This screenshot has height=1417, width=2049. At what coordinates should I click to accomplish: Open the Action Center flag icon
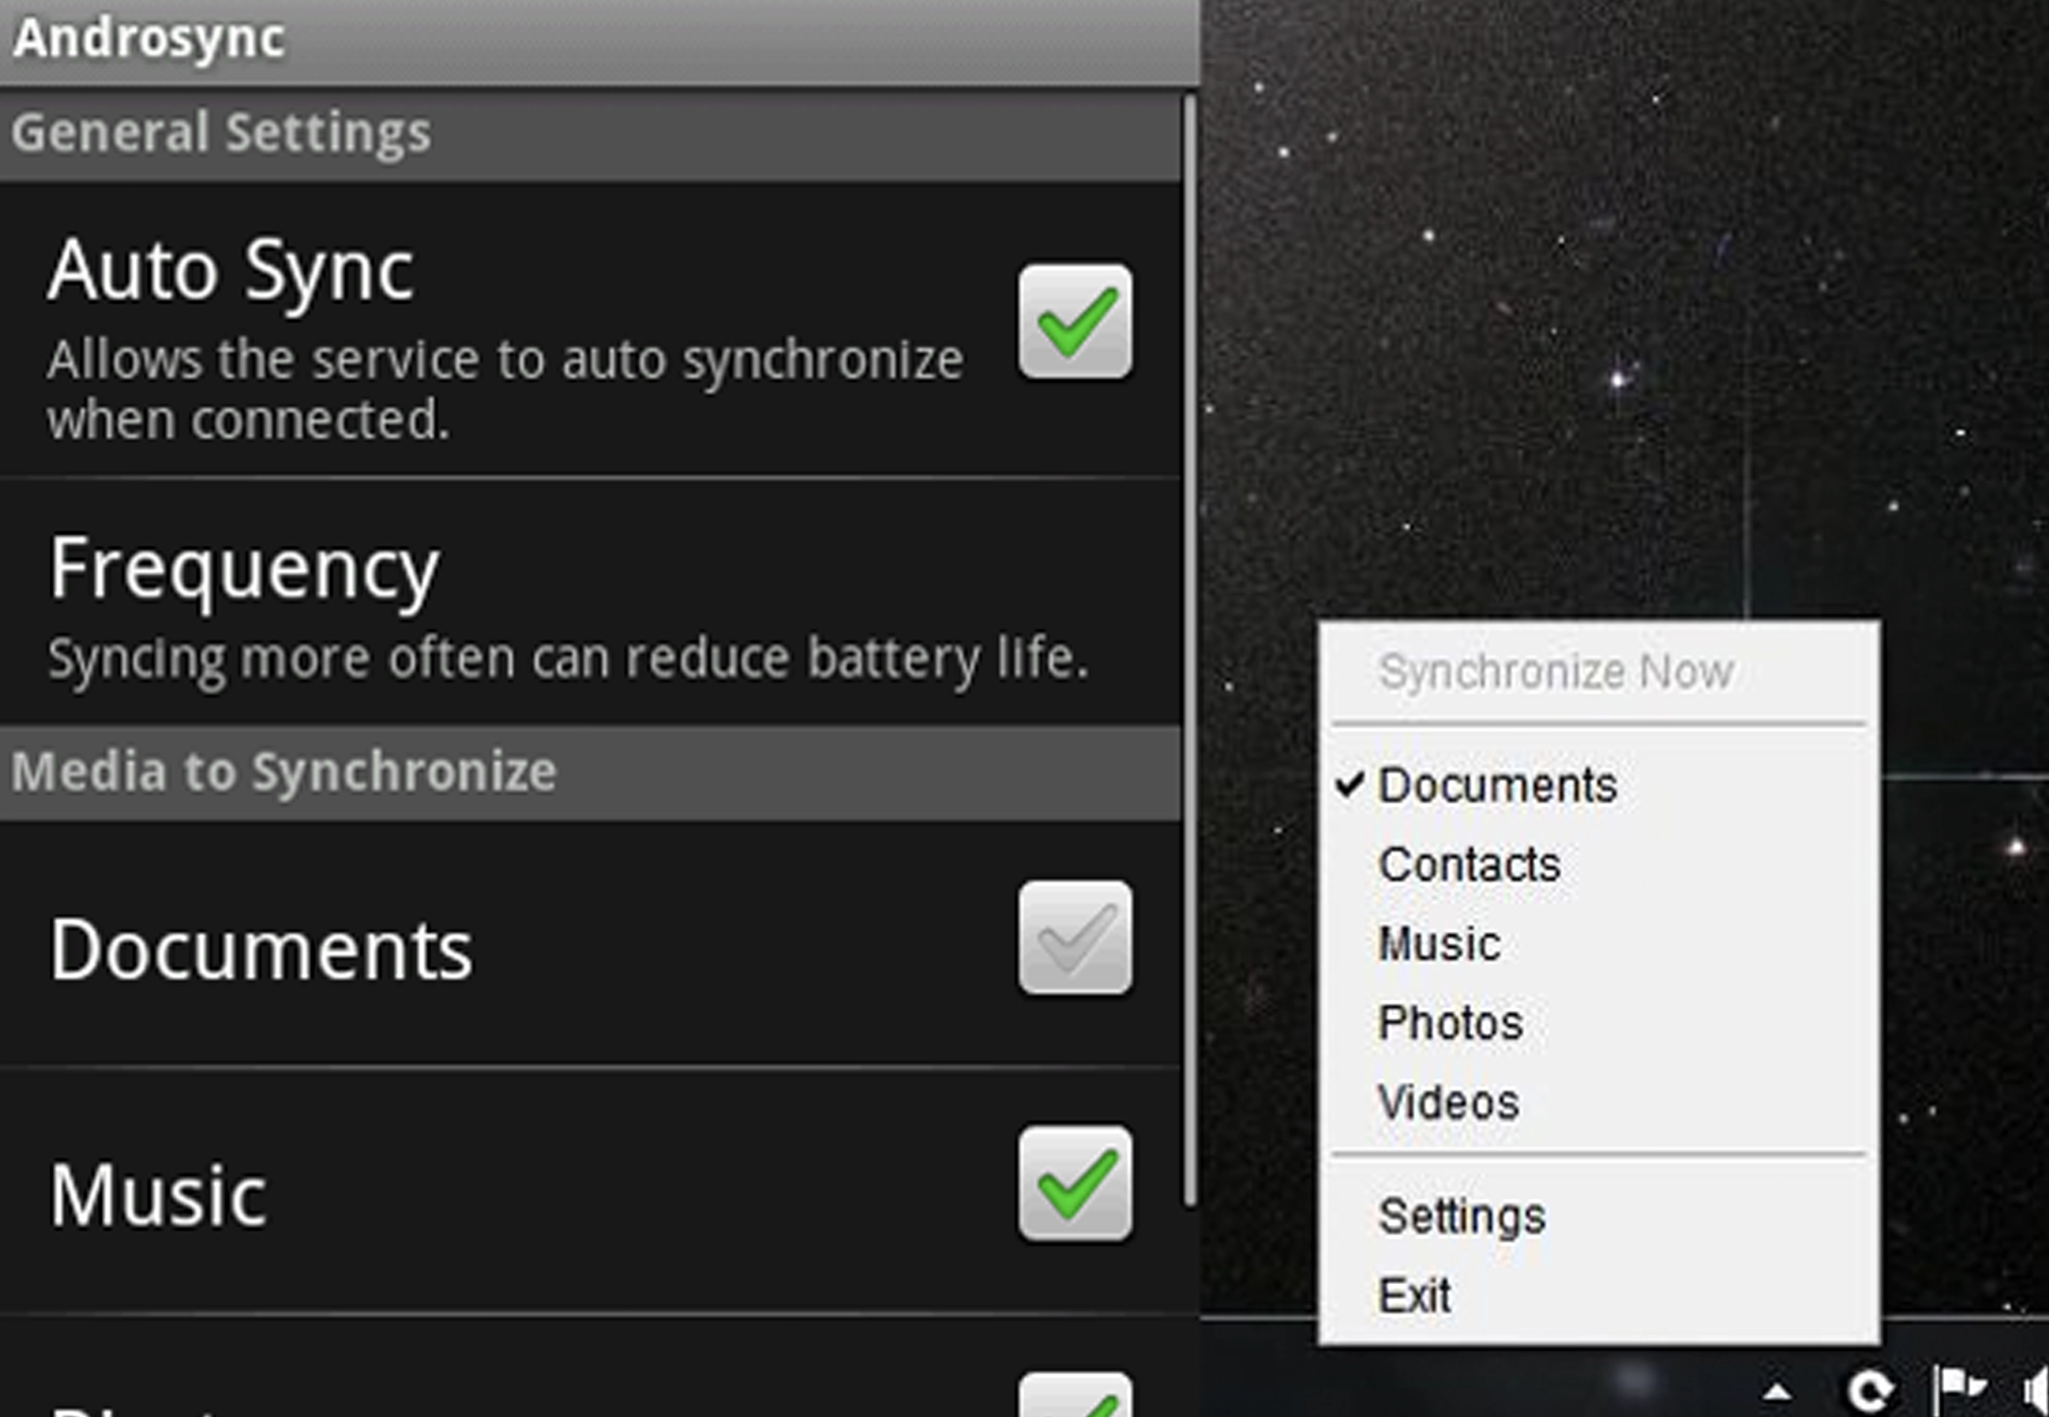click(x=1959, y=1389)
